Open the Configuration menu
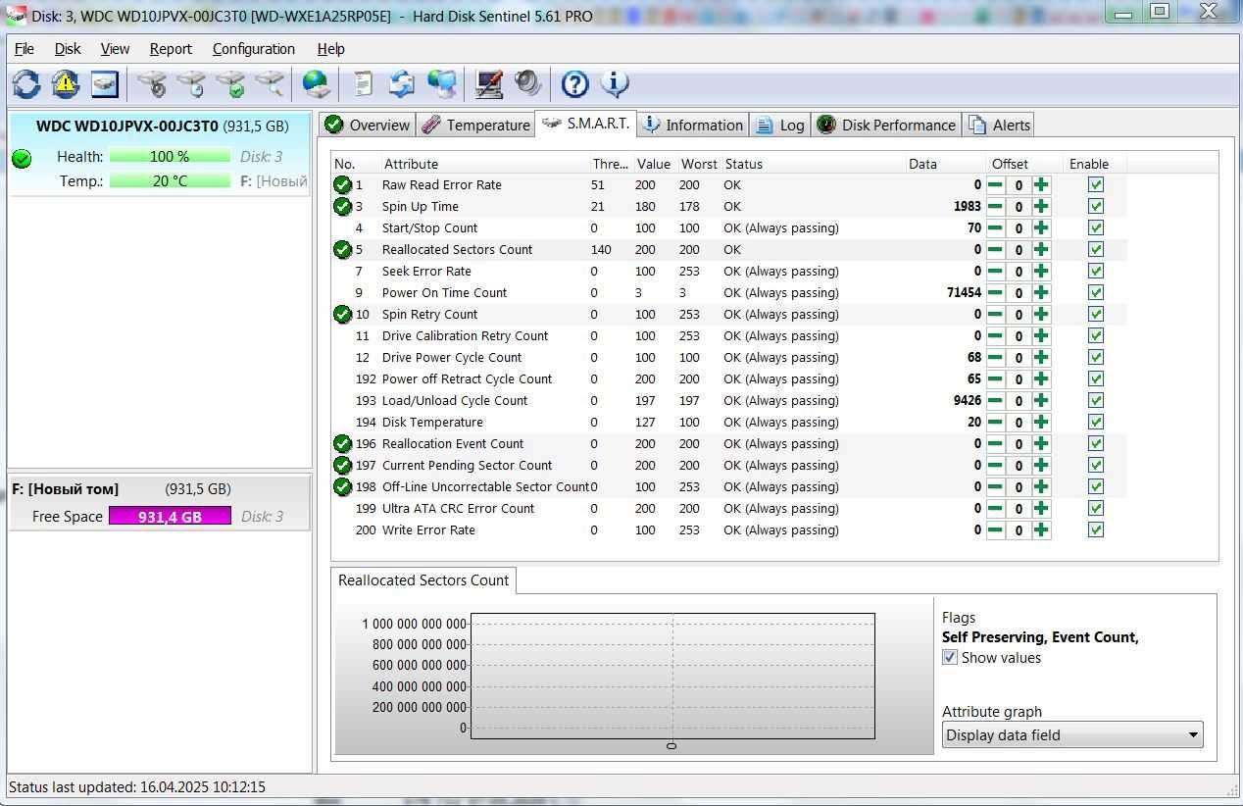The width and height of the screenshot is (1243, 806). point(253,49)
